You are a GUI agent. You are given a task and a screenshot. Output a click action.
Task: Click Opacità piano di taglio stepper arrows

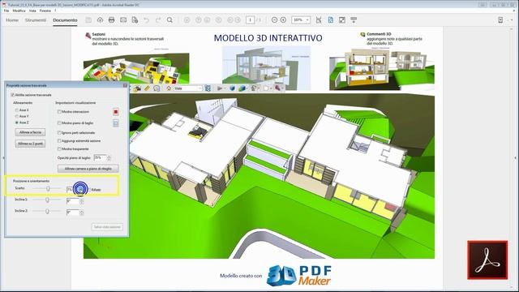109,158
